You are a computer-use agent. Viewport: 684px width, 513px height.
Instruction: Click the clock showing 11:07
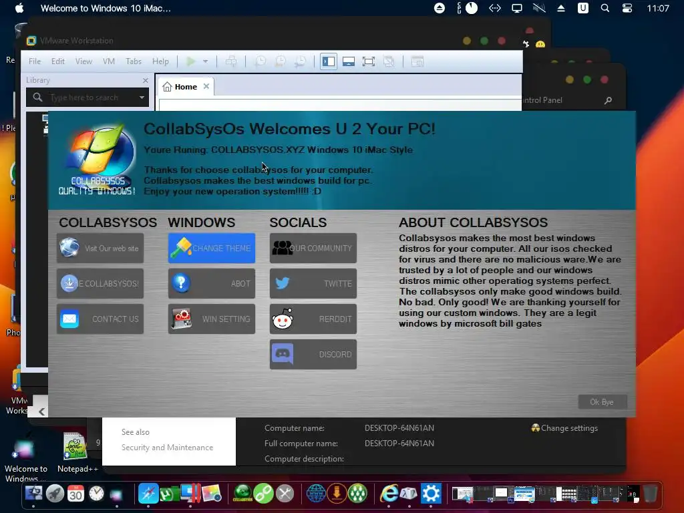[x=658, y=8]
